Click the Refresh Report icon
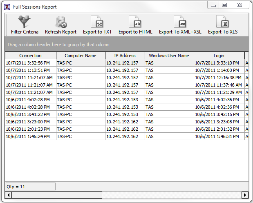Screen dimensions: 253x203 [x=60, y=21]
